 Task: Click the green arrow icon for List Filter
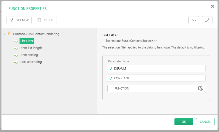16,41
